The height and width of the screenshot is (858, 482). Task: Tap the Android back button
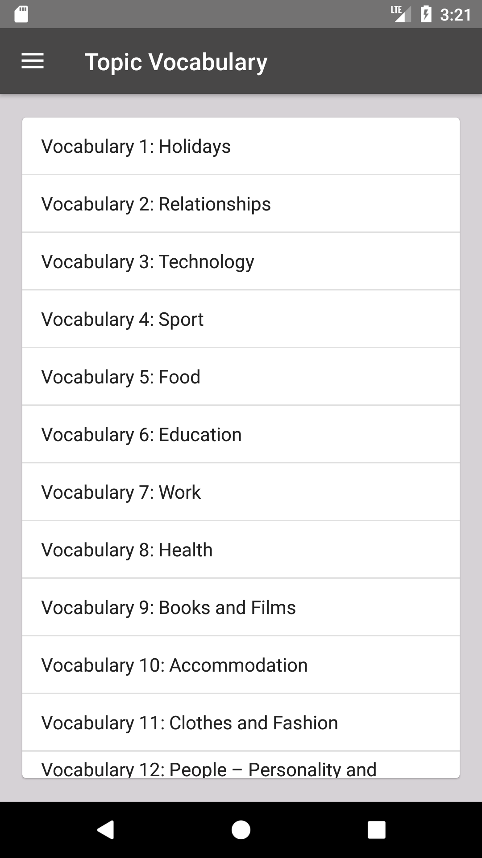click(106, 830)
